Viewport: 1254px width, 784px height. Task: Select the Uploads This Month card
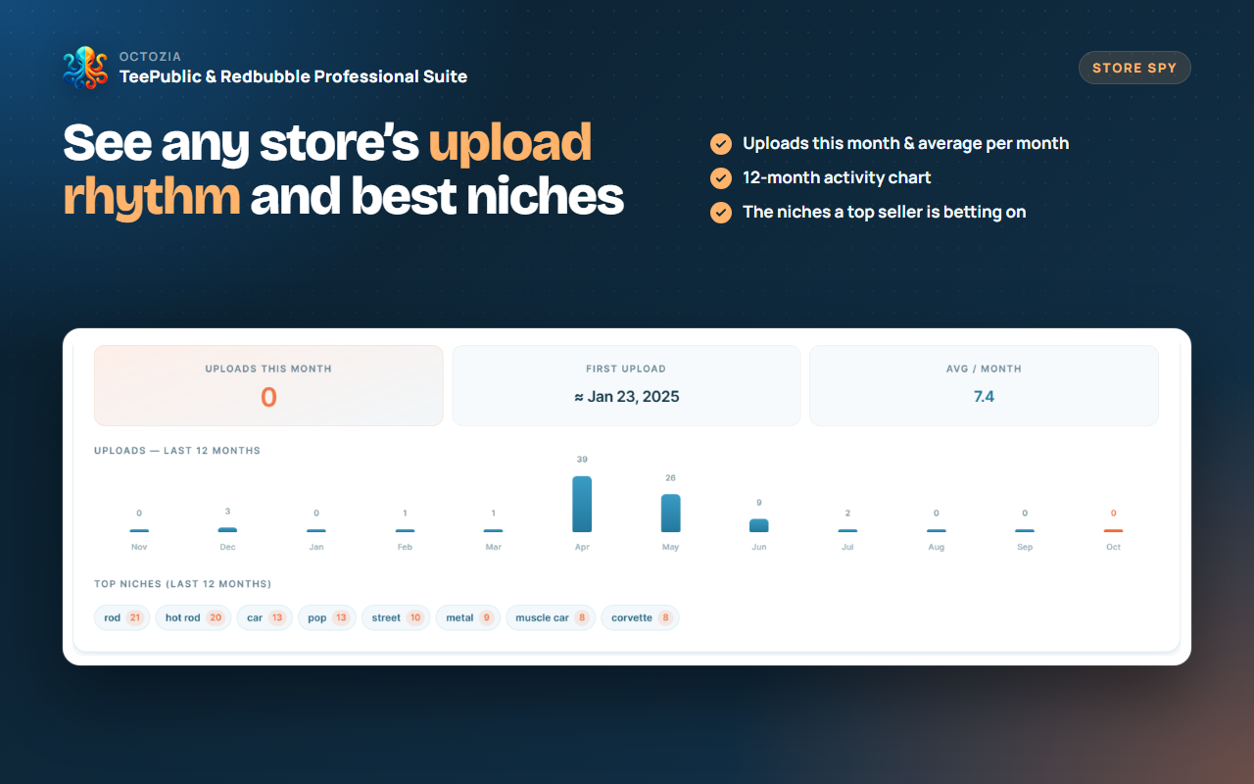point(268,385)
